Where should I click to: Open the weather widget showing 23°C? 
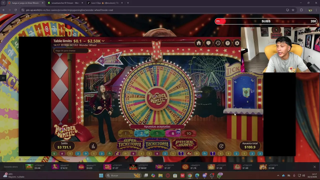pos(14,175)
